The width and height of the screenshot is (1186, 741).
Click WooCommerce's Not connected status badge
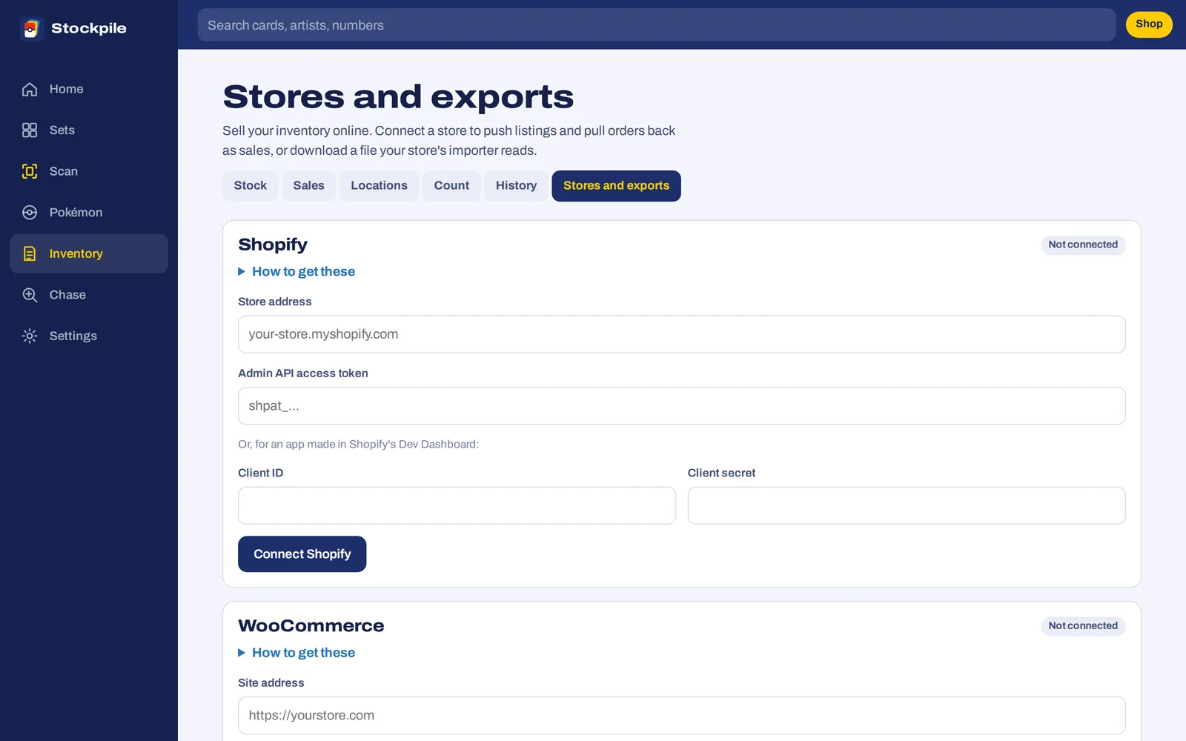tap(1083, 626)
